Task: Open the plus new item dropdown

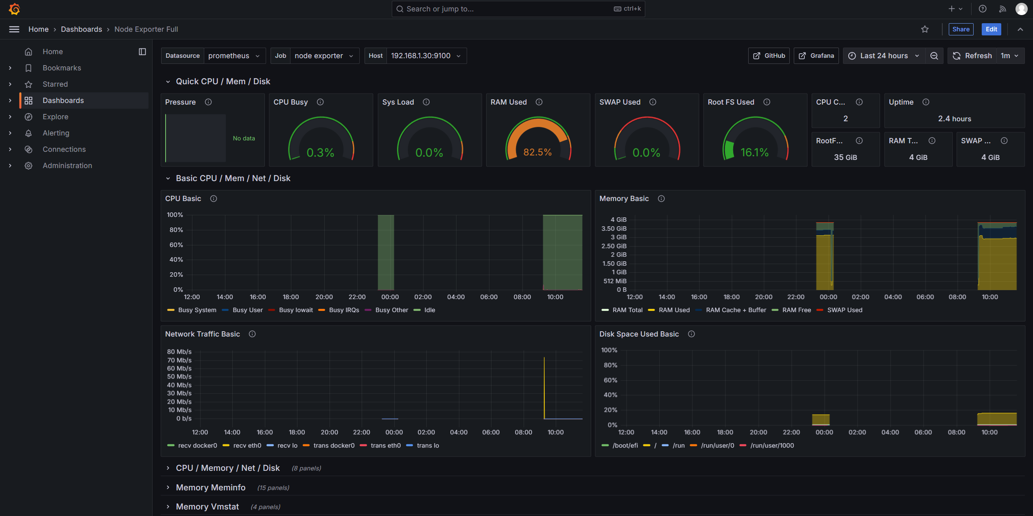Action: tap(956, 9)
